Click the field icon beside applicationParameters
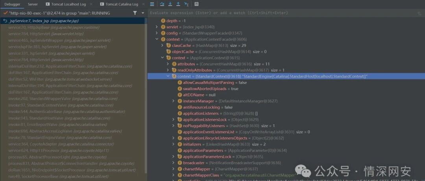Viewport: 425px width, 181px height. (x=180, y=150)
